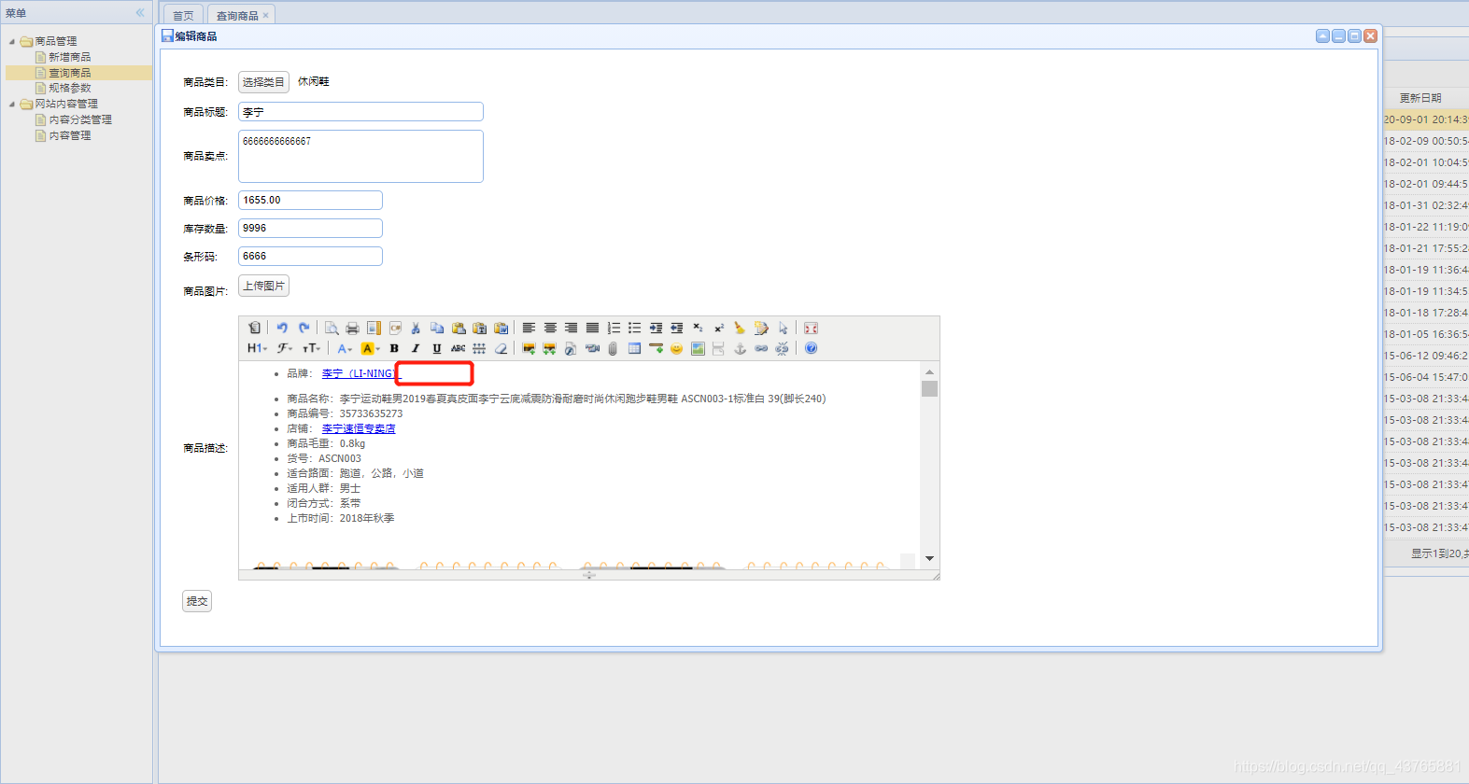Open the font size dropdown

(312, 348)
